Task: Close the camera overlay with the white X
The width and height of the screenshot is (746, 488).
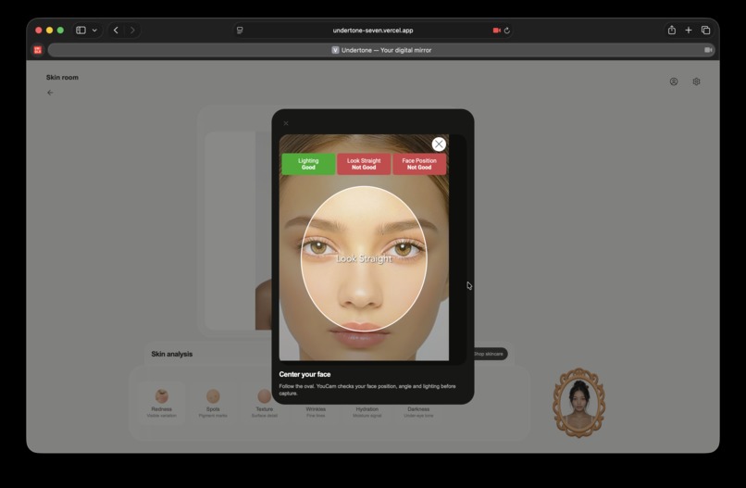Action: pos(439,144)
